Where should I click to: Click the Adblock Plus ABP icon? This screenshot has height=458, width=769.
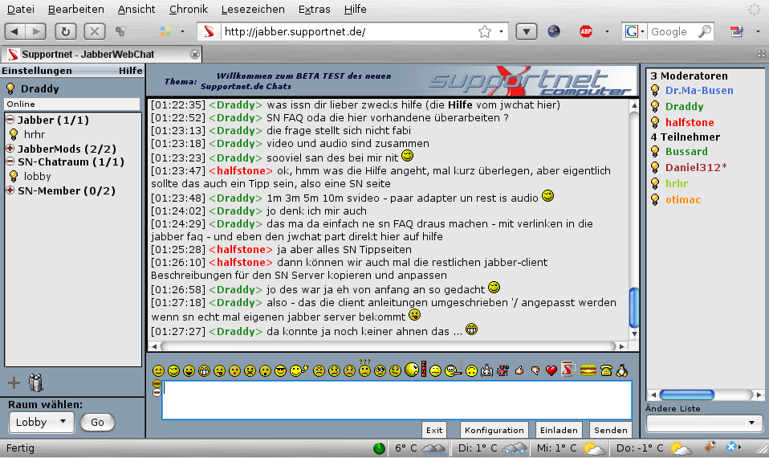pos(586,31)
